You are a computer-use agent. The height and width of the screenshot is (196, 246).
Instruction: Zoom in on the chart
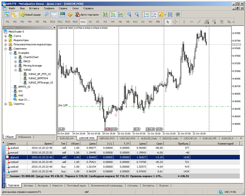point(129,15)
